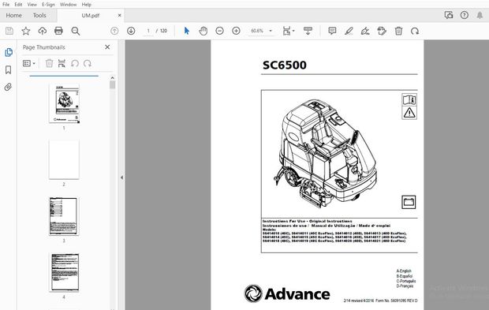Select page 3 thumbnail
Screen dimensions: 489x310
tap(64, 216)
